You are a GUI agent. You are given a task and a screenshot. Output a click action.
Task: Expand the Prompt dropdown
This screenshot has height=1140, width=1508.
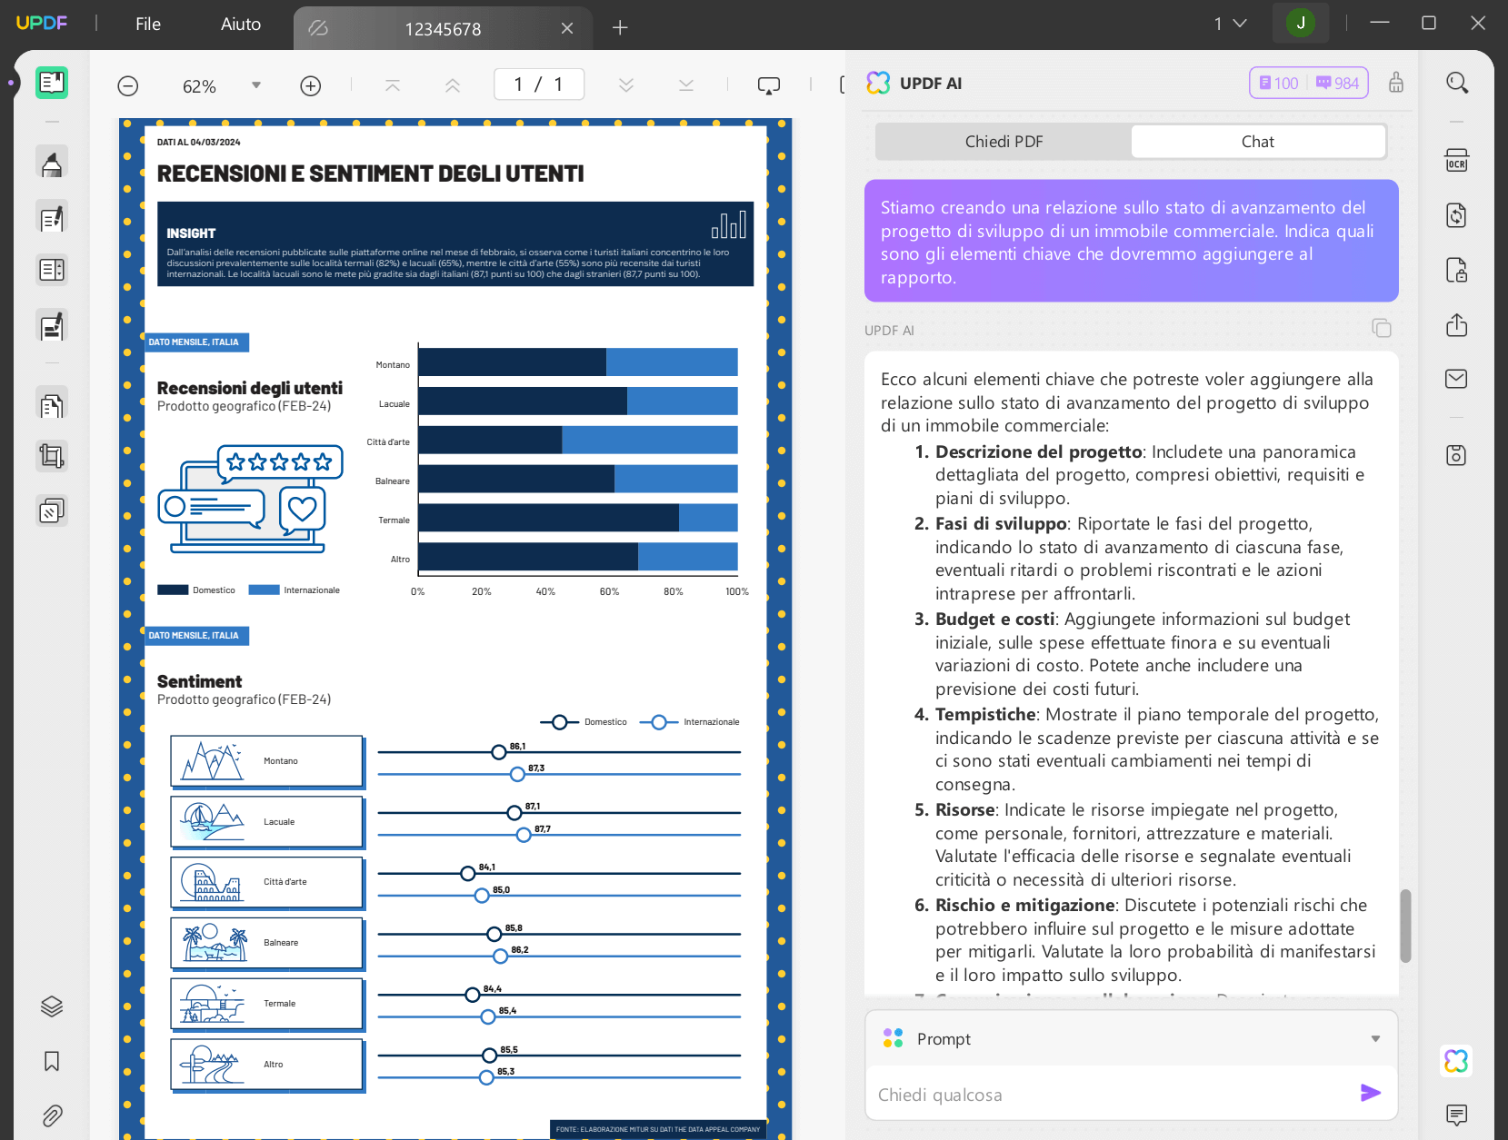1375,1039
